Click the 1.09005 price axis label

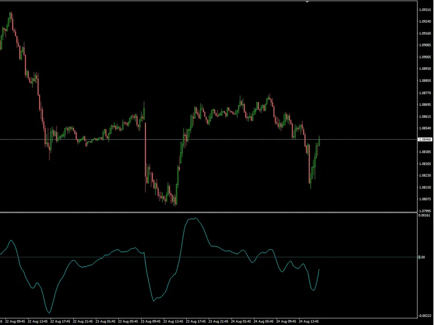(x=425, y=57)
